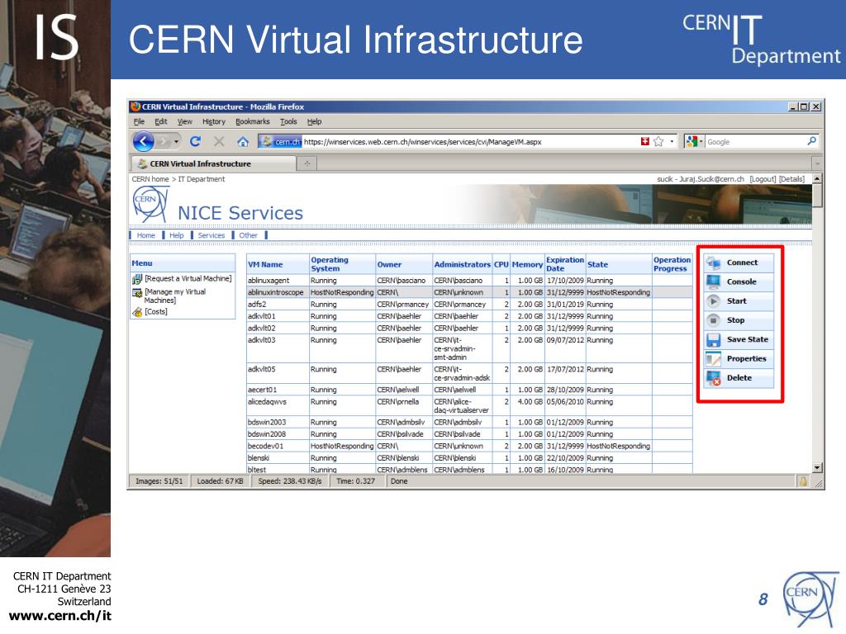The image size is (846, 634).
Task: Click the Firefox back arrow button
Action: (x=143, y=142)
